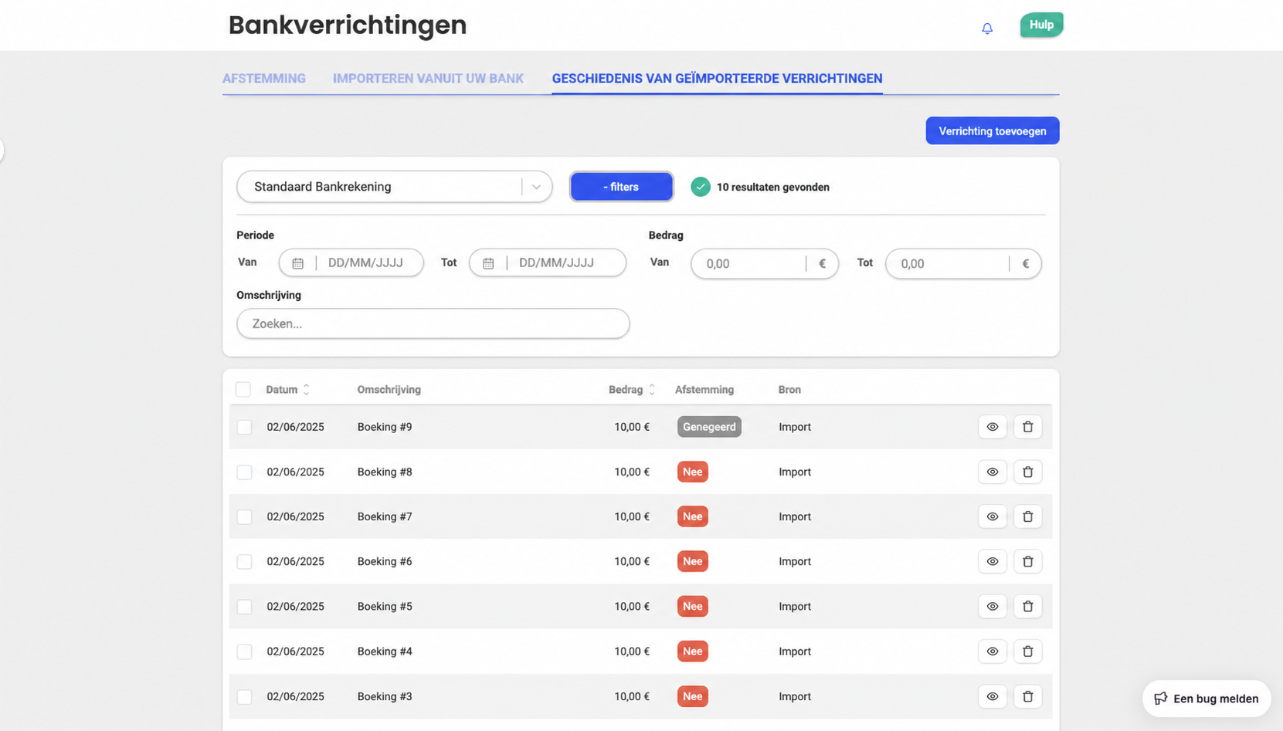1283x731 pixels.
Task: Focus the Periode Van date field
Action: pyautogui.click(x=351, y=263)
